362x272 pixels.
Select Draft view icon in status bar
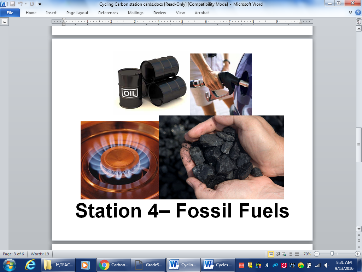click(296, 254)
